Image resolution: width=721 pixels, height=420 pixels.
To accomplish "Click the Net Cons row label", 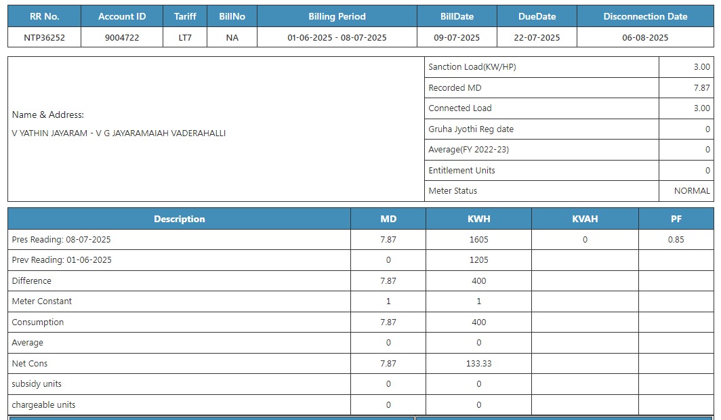I will [x=29, y=364].
